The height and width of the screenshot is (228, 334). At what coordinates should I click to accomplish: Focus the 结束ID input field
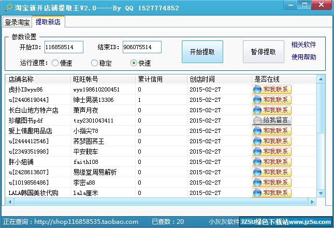142,47
